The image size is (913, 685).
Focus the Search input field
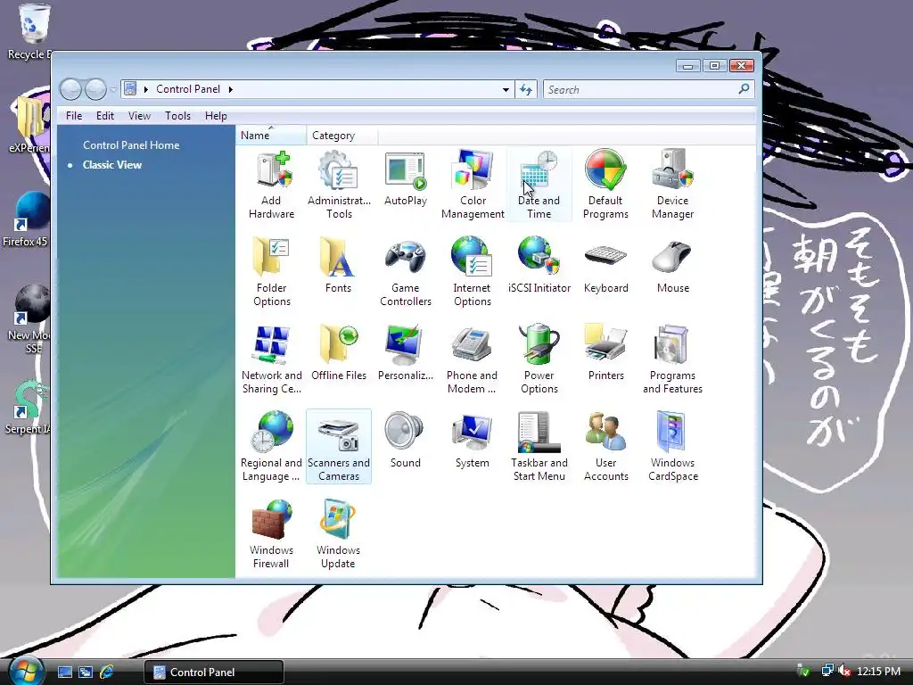tap(639, 90)
